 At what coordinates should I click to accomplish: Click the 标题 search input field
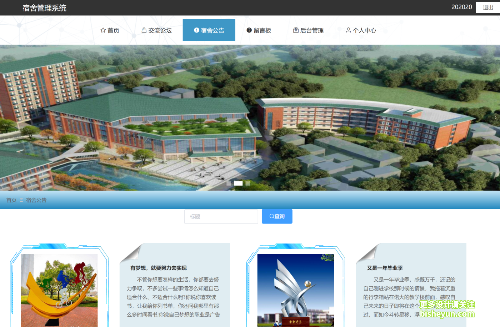pyautogui.click(x=221, y=216)
